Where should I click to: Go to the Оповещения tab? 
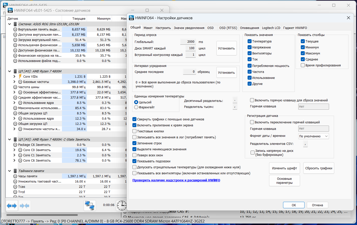pos(250,28)
